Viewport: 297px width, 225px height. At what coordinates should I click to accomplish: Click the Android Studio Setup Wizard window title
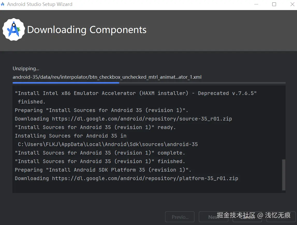click(40, 4)
